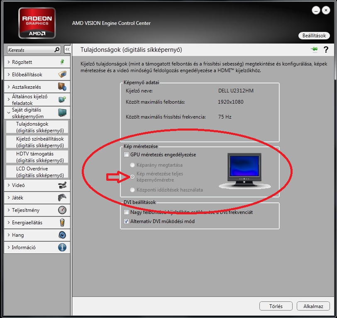The width and height of the screenshot is (337, 318).
Task: Open Tulajdonságok (digitális síkképernyő) page
Action: (37, 127)
